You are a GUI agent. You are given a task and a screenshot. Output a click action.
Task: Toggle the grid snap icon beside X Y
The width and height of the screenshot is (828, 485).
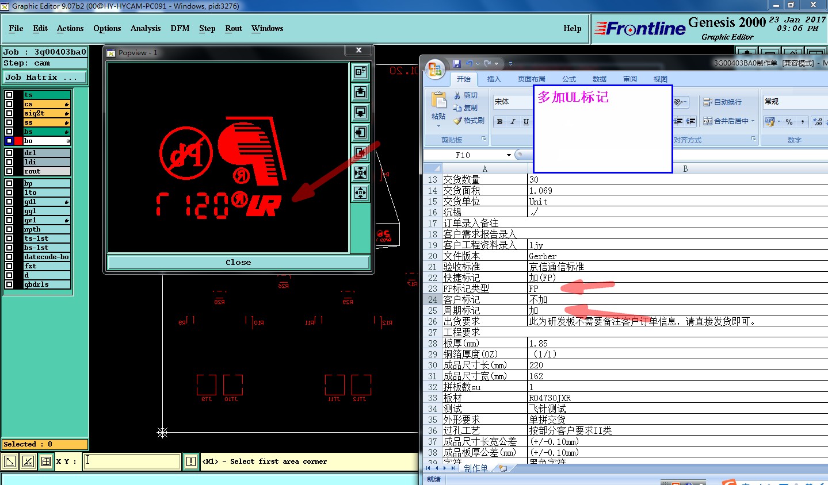tap(46, 461)
